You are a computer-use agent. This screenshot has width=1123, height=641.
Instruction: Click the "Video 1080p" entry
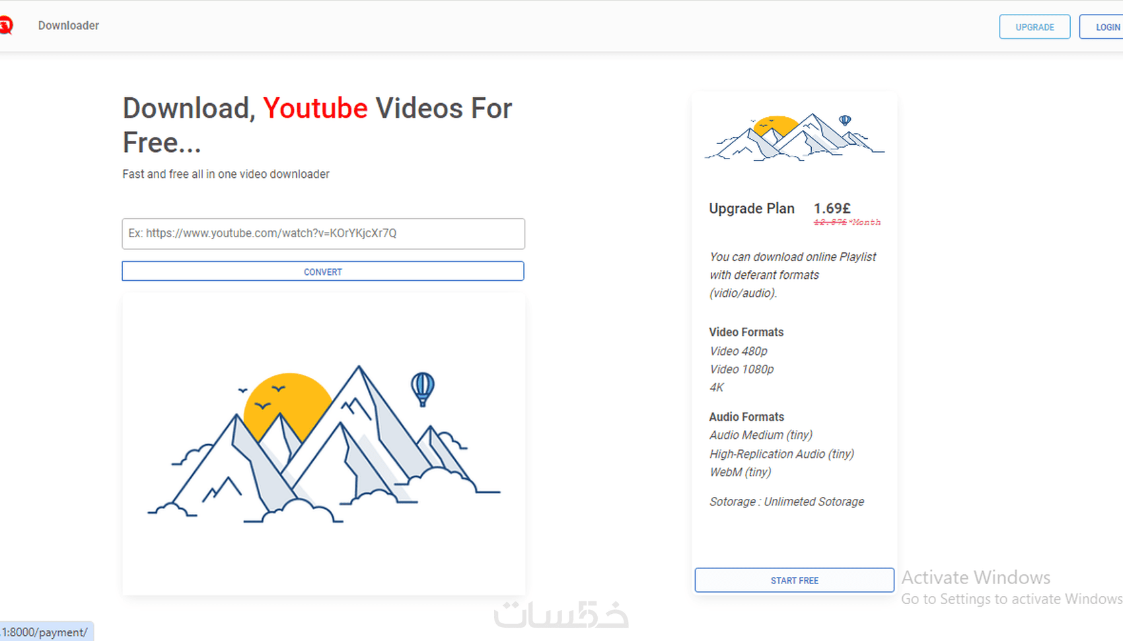click(742, 369)
